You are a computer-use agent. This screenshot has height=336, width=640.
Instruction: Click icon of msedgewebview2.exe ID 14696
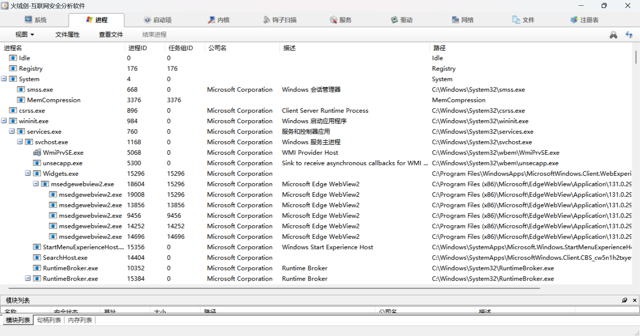(53, 236)
